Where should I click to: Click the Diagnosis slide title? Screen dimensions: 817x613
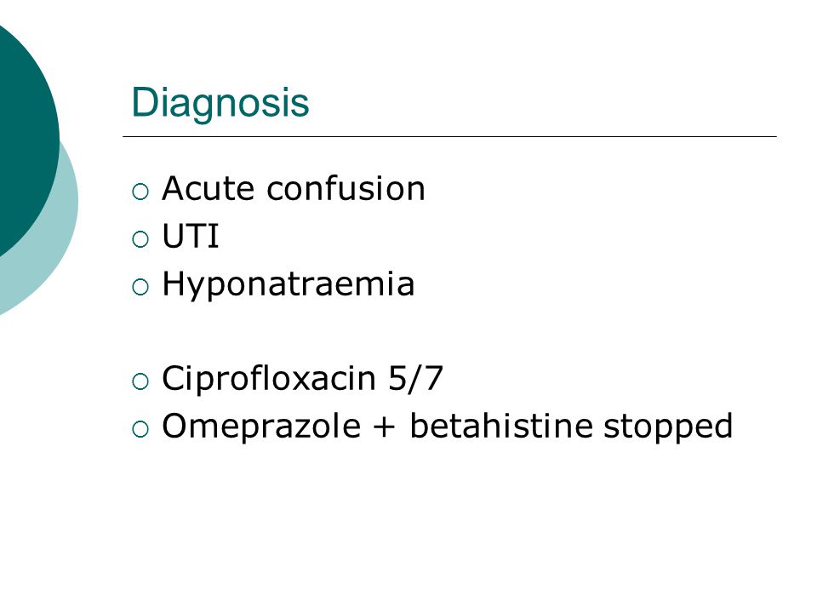click(220, 103)
